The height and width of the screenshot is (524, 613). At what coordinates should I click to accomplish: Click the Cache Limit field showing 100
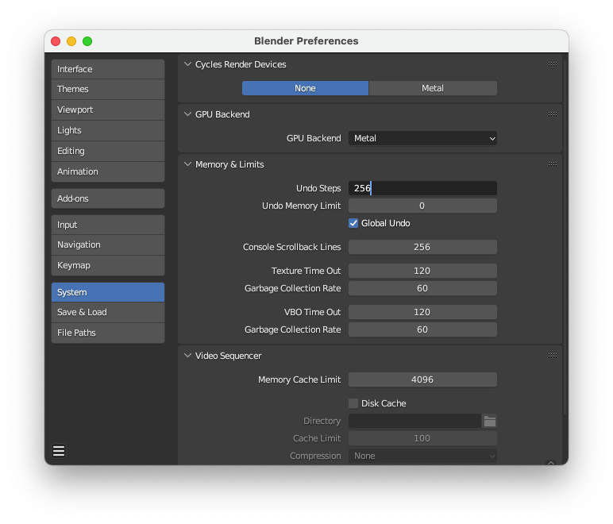tap(422, 438)
